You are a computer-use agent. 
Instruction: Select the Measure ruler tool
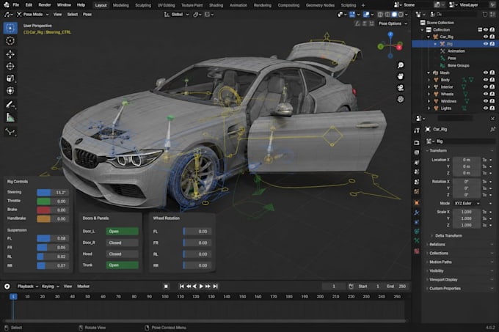(10, 118)
